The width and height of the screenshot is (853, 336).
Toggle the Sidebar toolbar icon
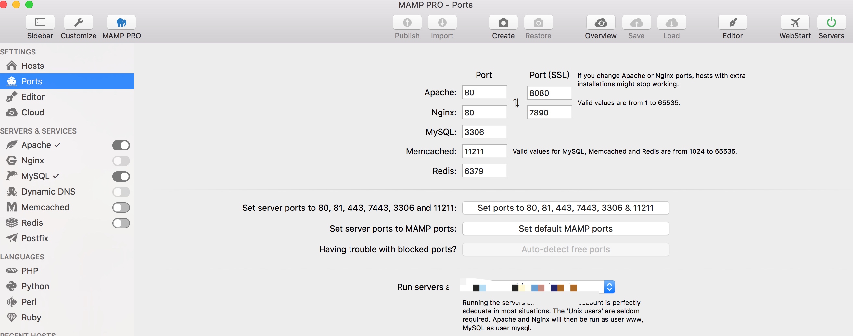(x=40, y=22)
